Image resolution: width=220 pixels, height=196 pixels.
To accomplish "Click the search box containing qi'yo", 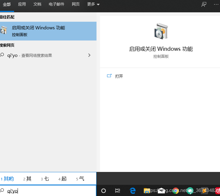I will pos(48,191).
